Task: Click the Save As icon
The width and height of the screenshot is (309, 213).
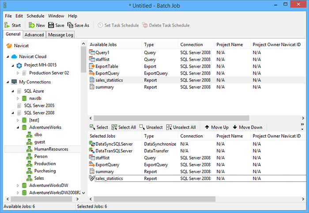Action: click(x=70, y=25)
